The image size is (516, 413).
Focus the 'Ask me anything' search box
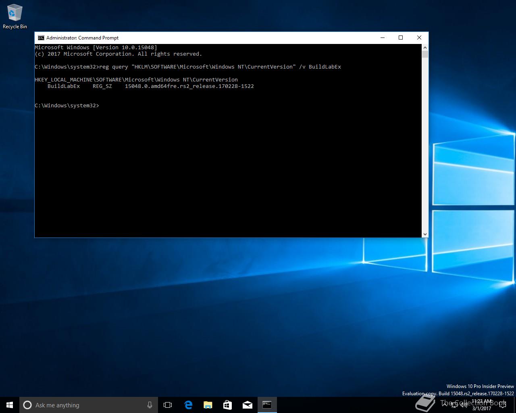89,405
